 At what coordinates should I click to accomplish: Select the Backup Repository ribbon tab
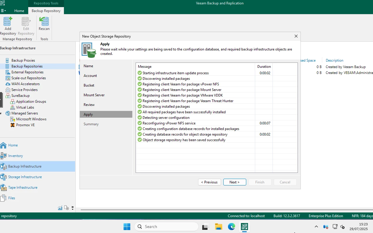click(46, 11)
